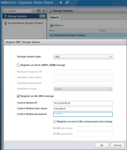The image size is (127, 150).
Task: Enable Register as block (VMFS, RDM) storage
Action: pyautogui.click(x=18, y=65)
